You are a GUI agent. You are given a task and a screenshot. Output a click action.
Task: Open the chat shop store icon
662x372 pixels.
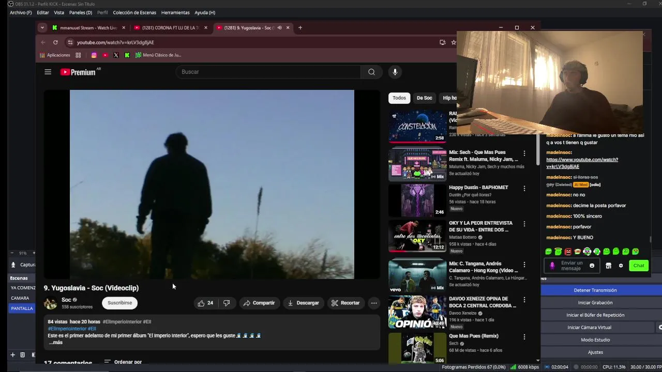point(608,266)
